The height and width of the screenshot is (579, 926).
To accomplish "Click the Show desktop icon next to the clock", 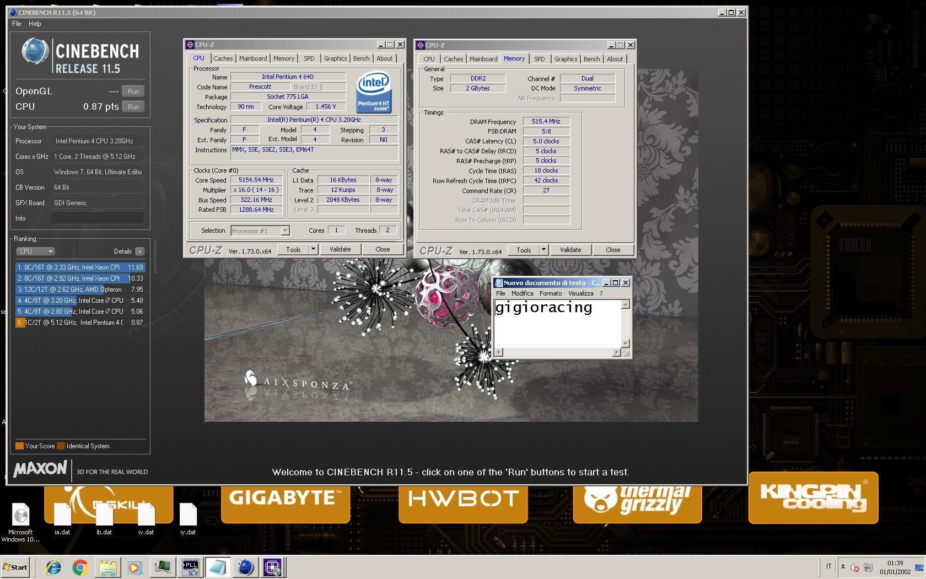I will [919, 567].
